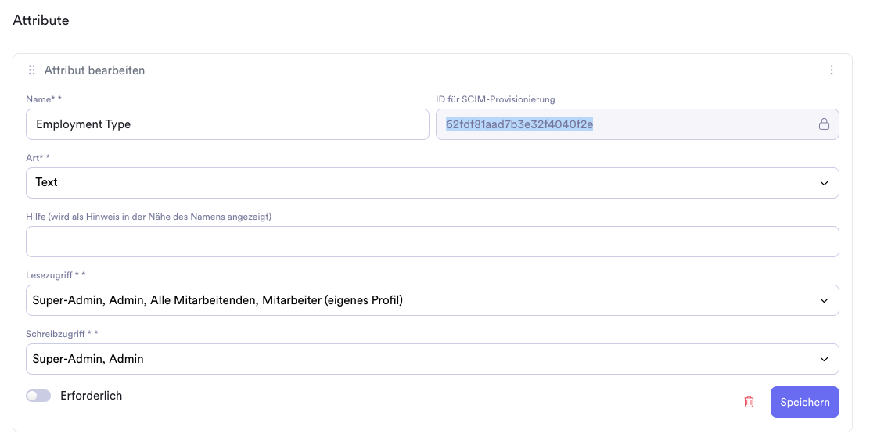877x441 pixels.
Task: Click the drag handle beside Attribut bearbeiten
Action: click(32, 70)
